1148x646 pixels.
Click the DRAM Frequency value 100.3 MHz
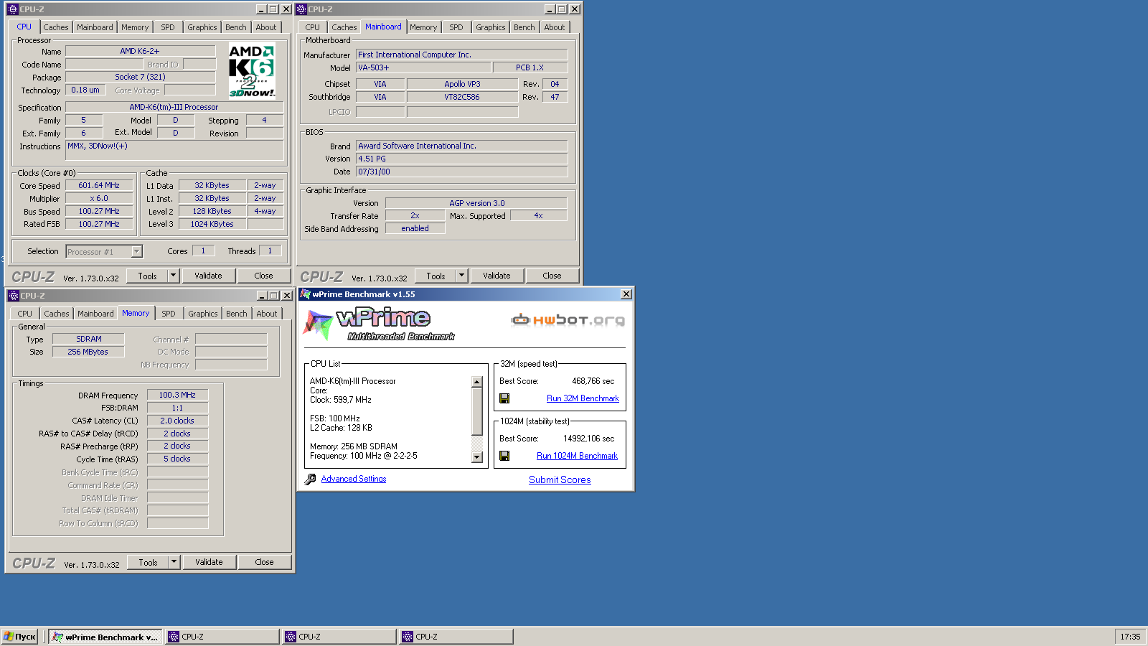tap(177, 395)
